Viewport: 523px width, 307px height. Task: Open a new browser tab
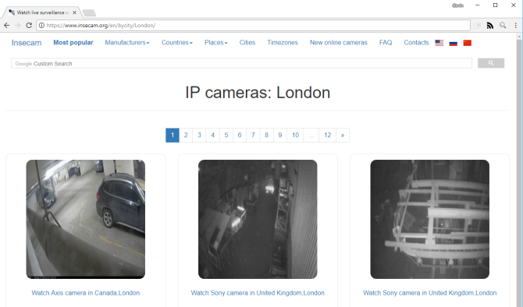(89, 13)
